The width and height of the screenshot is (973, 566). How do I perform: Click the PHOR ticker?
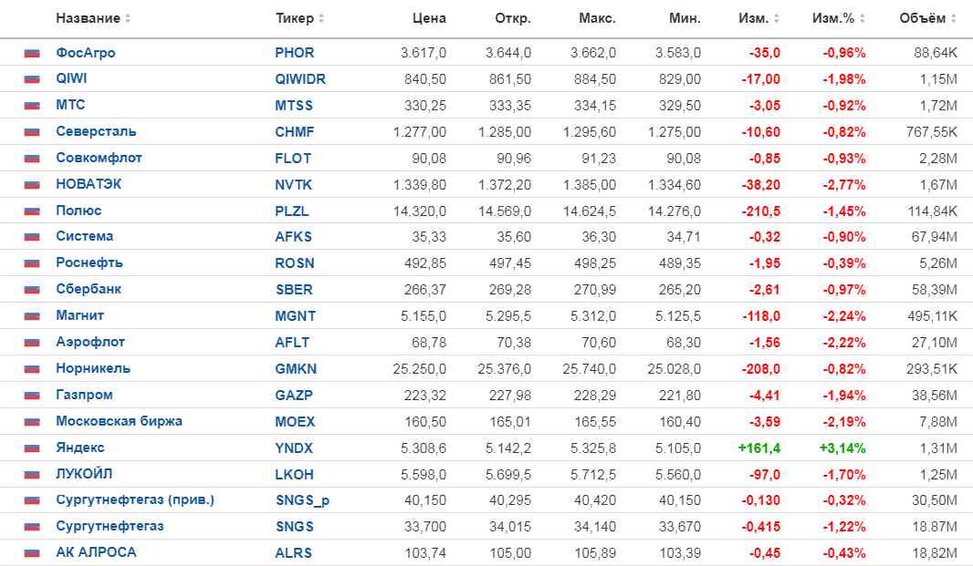pyautogui.click(x=295, y=53)
